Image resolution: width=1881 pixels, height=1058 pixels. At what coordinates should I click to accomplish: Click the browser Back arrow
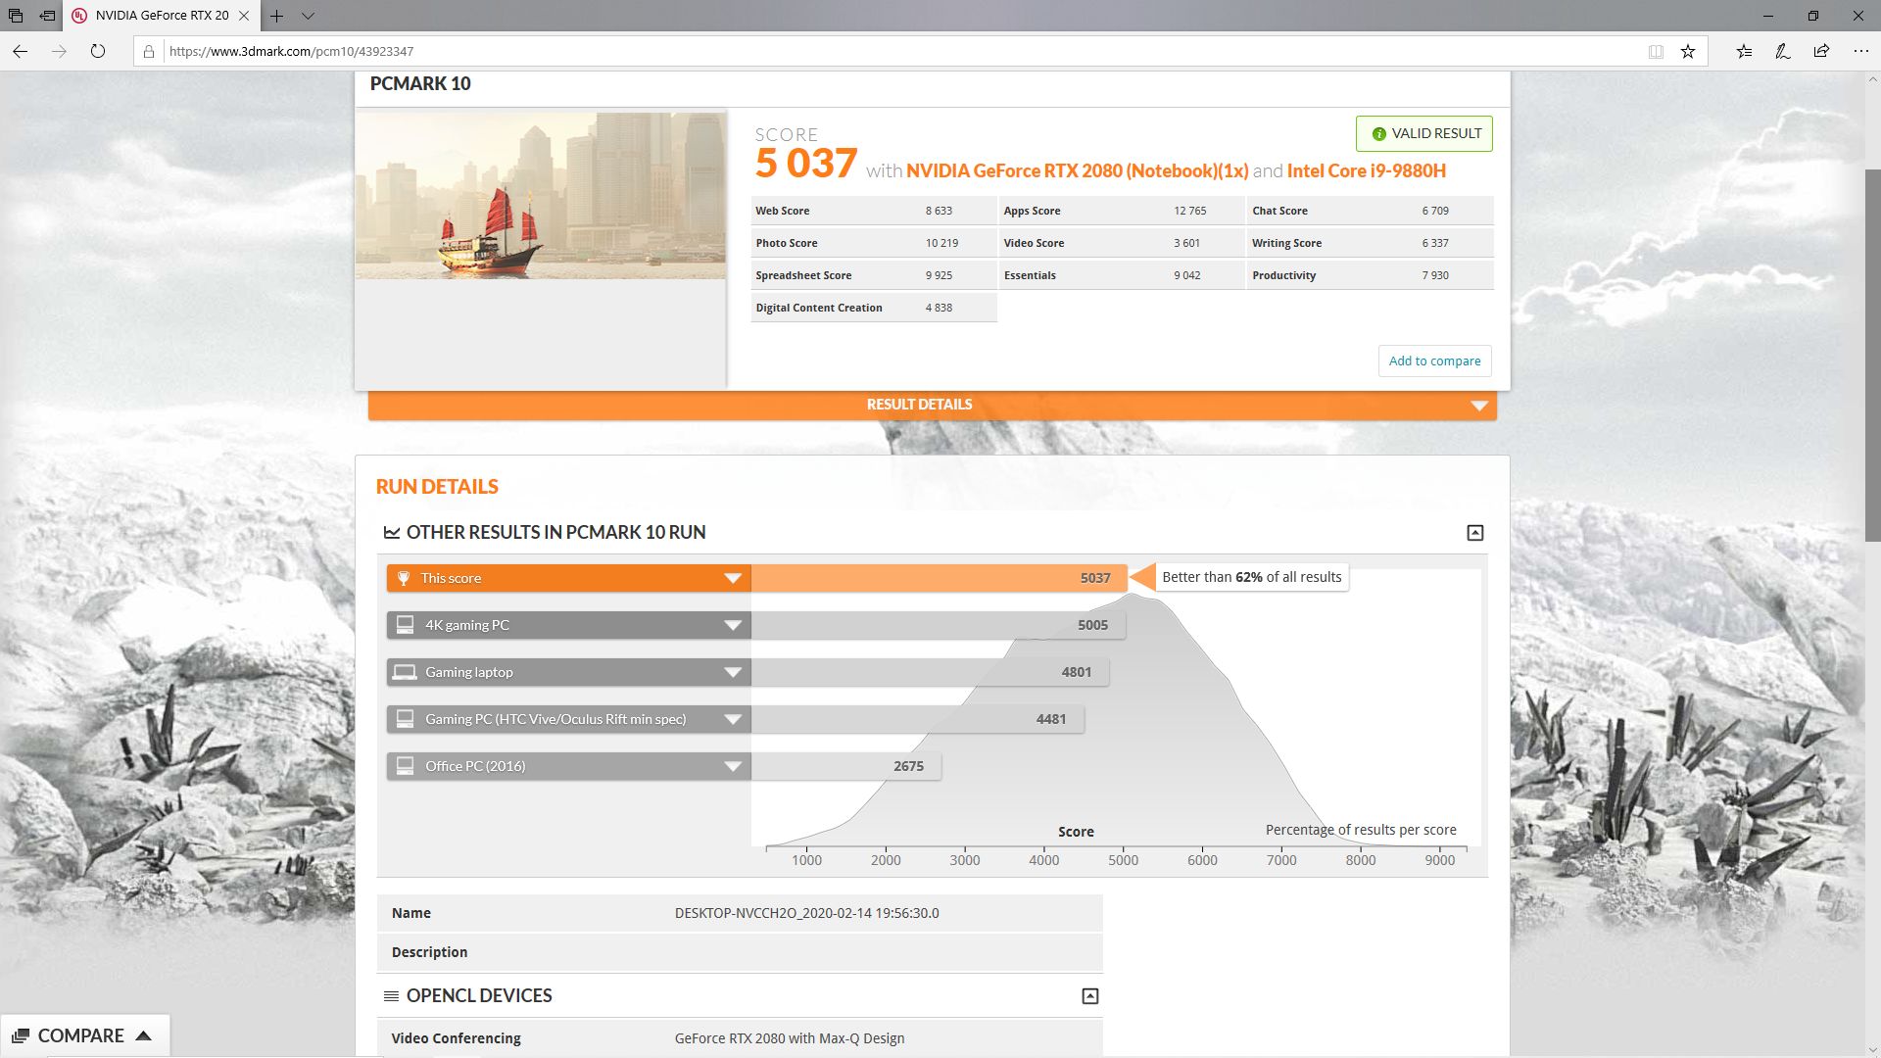[x=21, y=51]
